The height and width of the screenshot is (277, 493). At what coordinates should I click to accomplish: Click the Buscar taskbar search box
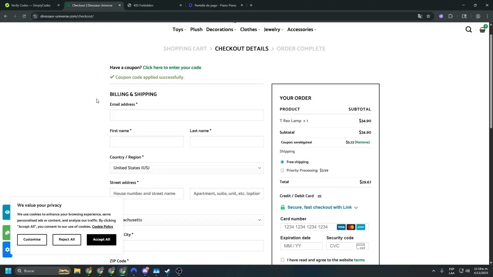[42, 271]
